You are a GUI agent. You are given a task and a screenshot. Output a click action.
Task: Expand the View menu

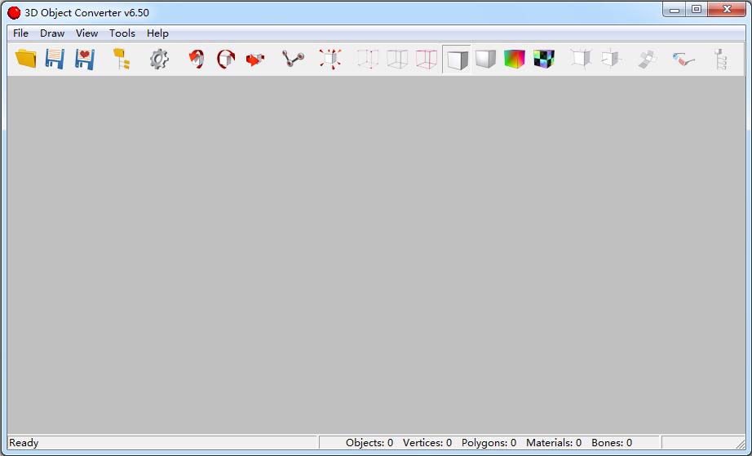(86, 33)
